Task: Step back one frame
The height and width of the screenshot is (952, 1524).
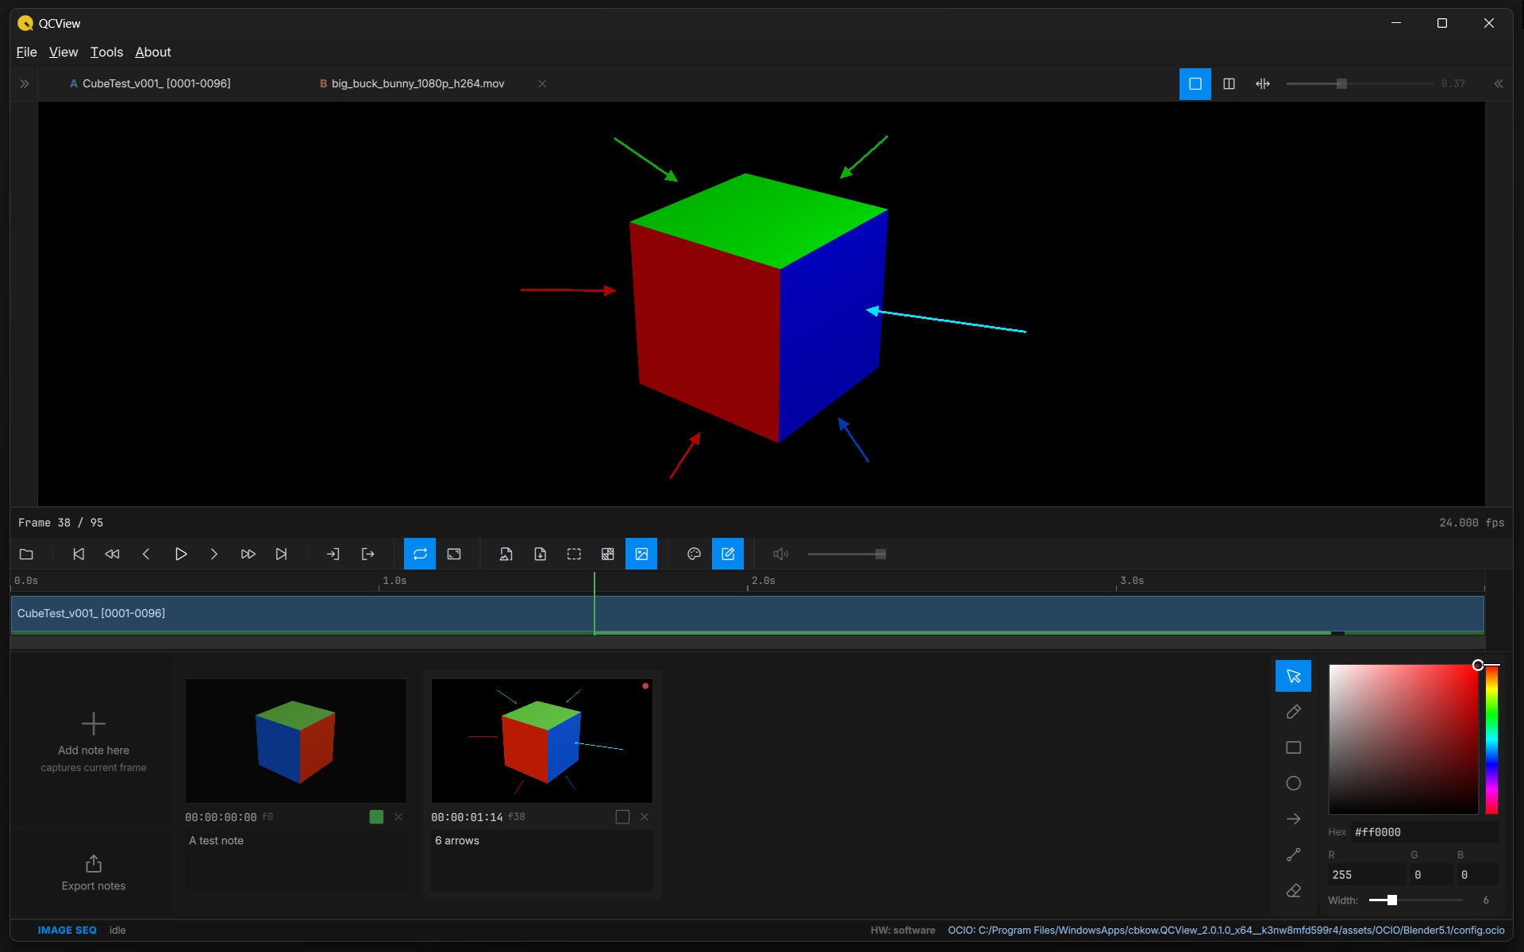Action: point(146,554)
